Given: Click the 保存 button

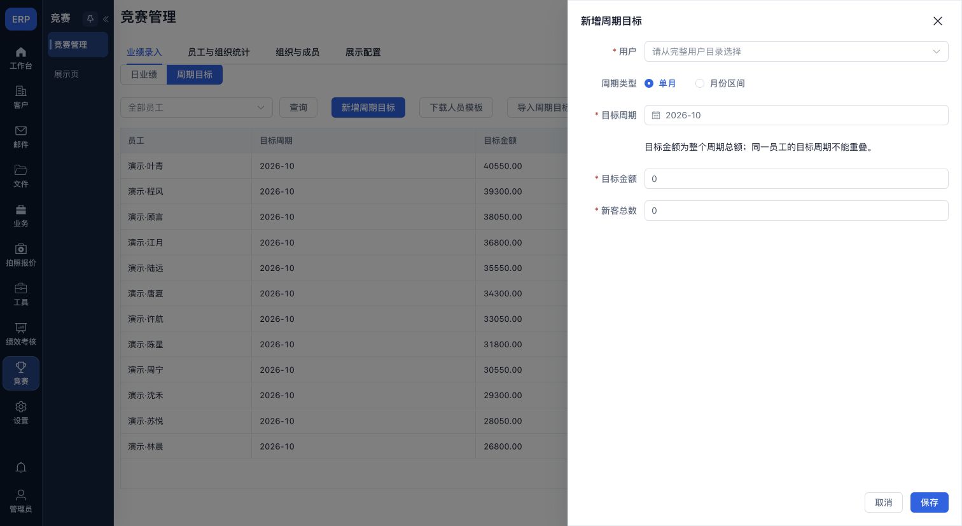Looking at the screenshot, I should (929, 502).
